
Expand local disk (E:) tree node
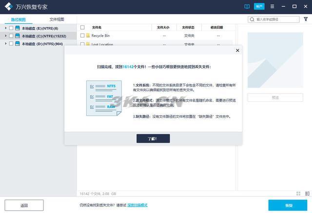click(x=5, y=28)
